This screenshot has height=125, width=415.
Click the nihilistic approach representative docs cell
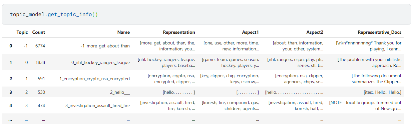[x=369, y=62]
